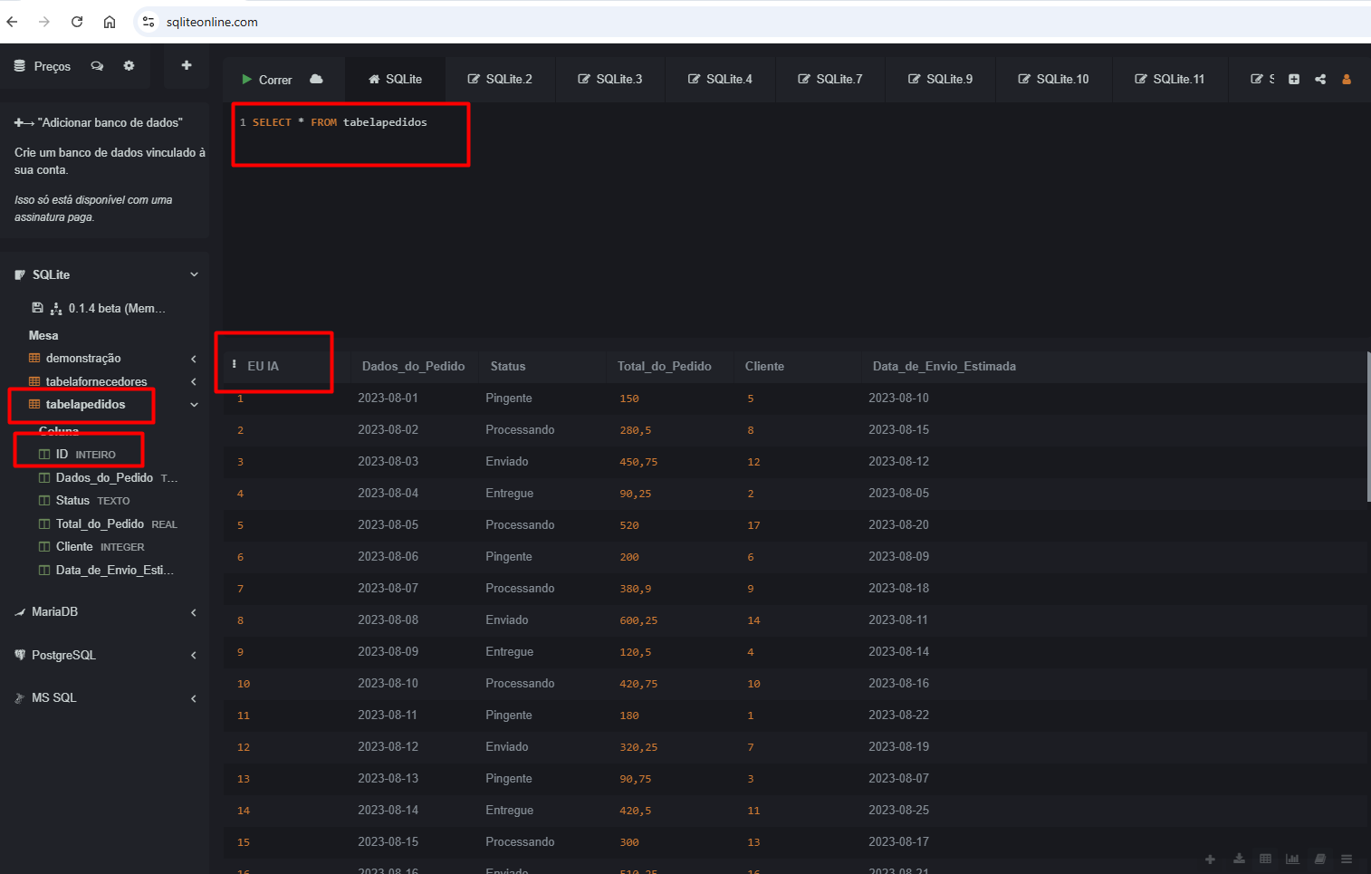
Task: Click the PostgreSQL elephant icon
Action: coord(20,655)
